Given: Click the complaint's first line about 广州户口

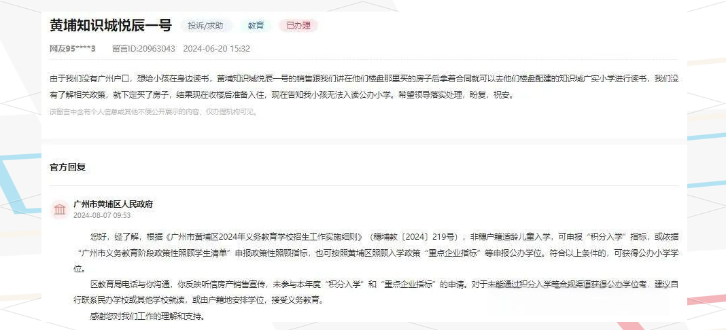Looking at the screenshot, I should [x=364, y=79].
